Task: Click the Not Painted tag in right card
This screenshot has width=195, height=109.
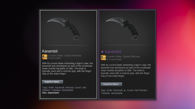Action: tap(141, 90)
